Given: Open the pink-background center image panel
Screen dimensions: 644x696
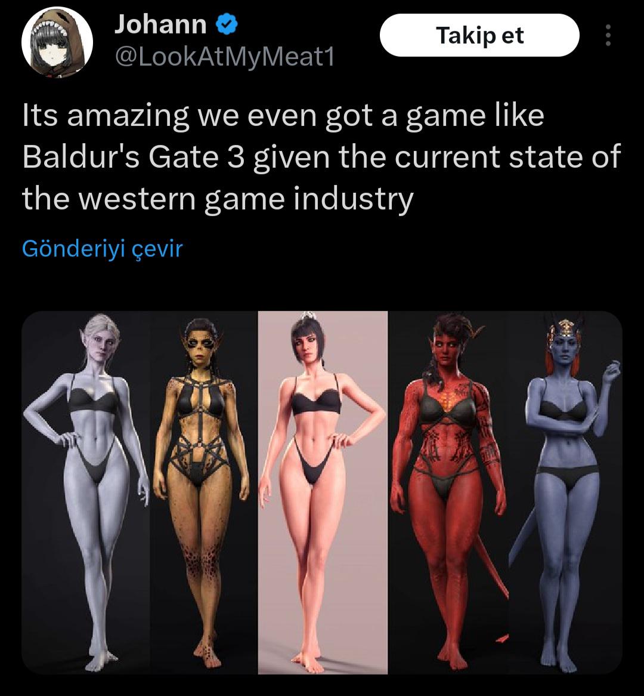Looking at the screenshot, I should [x=323, y=492].
